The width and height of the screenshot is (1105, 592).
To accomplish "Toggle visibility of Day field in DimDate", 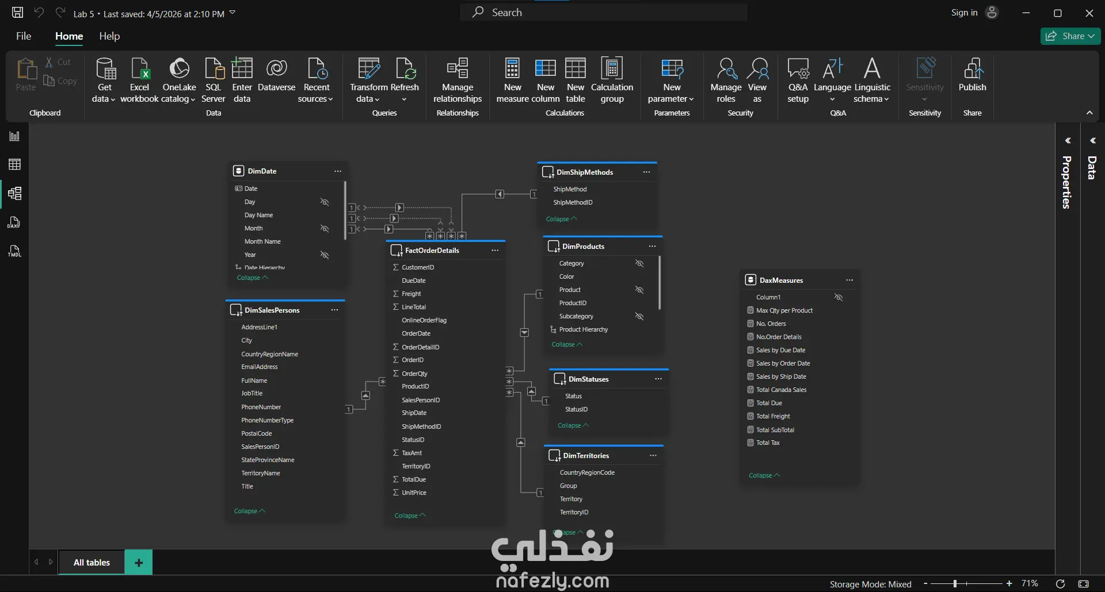I will [x=325, y=202].
